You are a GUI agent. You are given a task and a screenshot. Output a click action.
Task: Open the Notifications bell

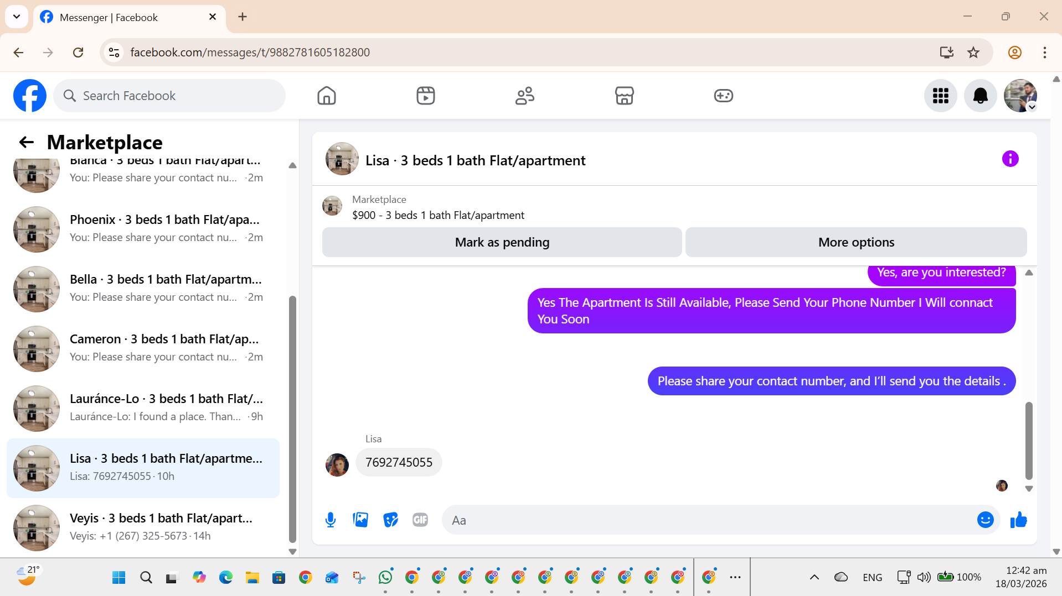(x=981, y=96)
